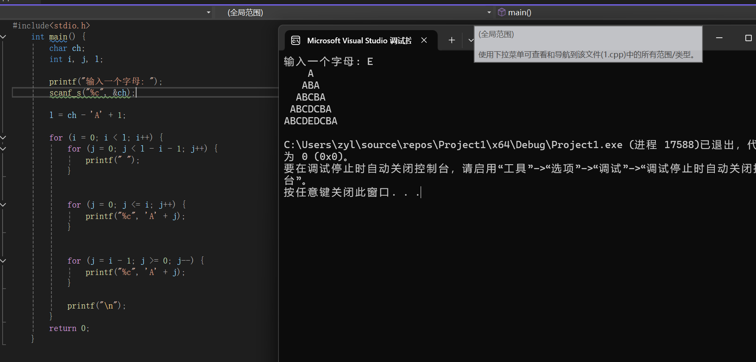Collapse the int main() code block
756x362 pixels.
[3, 37]
